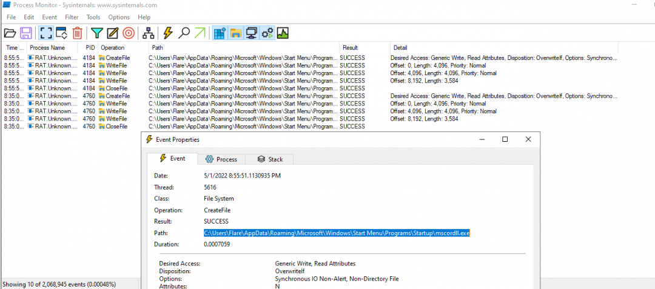This screenshot has width=655, height=289.
Task: Open the Highlight dialog via pencil icon
Action: tap(113, 33)
